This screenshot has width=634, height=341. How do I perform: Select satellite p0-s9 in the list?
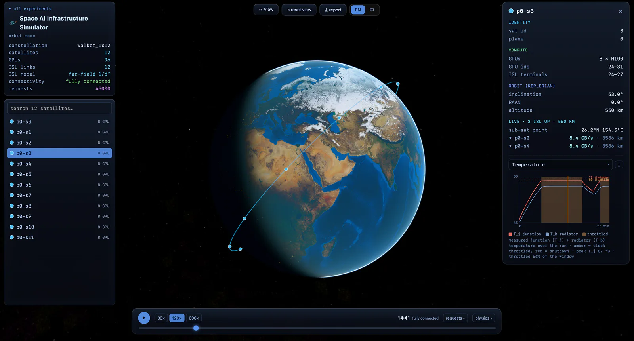click(x=59, y=216)
